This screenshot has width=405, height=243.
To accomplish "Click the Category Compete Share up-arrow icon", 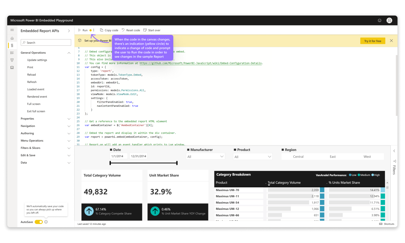I will coord(89,211).
